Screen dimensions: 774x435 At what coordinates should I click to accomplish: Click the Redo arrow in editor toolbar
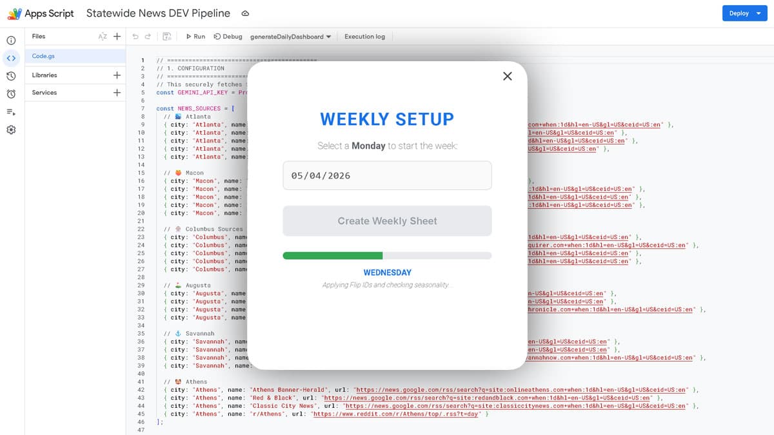point(148,37)
